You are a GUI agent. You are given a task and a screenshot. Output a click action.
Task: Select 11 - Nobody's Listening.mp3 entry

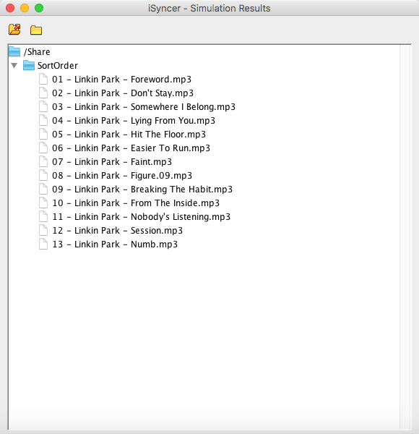click(x=142, y=217)
